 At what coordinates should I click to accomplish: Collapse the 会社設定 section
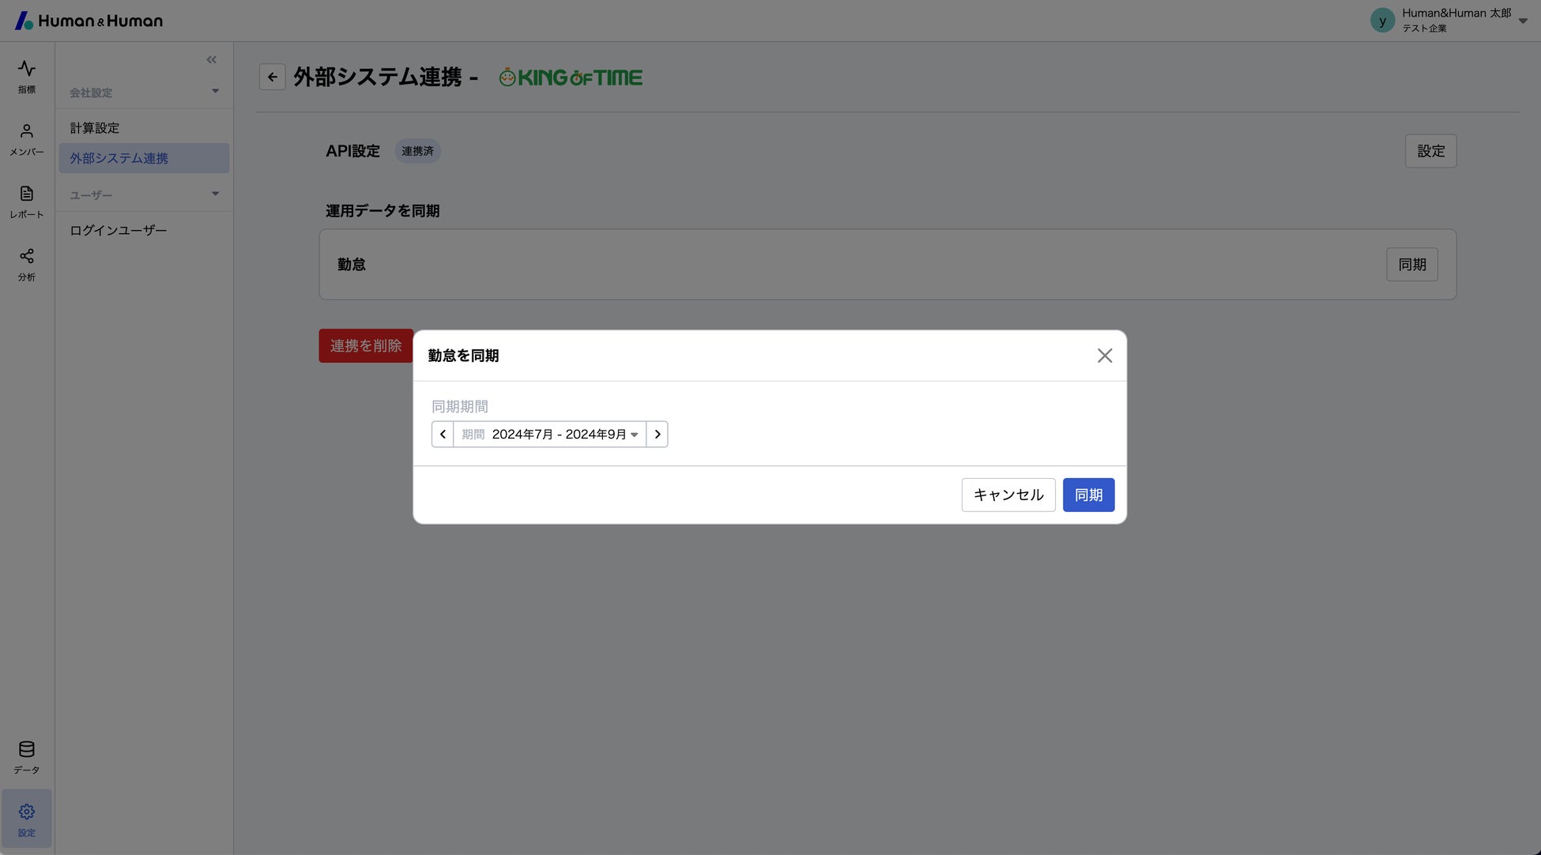[215, 92]
